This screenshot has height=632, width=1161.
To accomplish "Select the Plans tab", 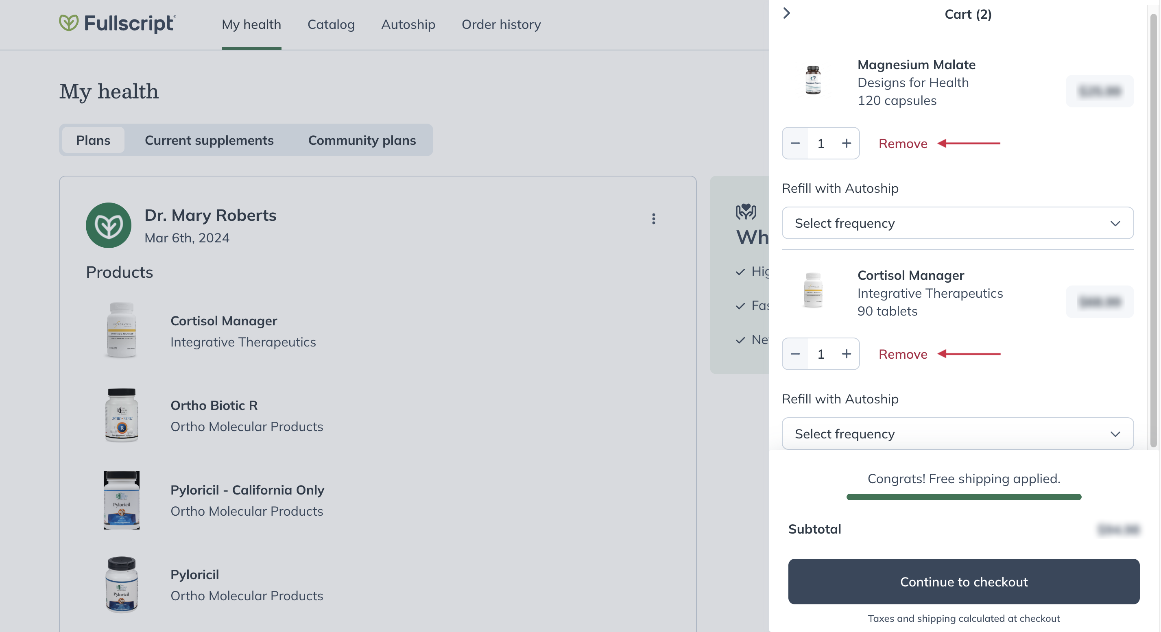I will click(93, 140).
